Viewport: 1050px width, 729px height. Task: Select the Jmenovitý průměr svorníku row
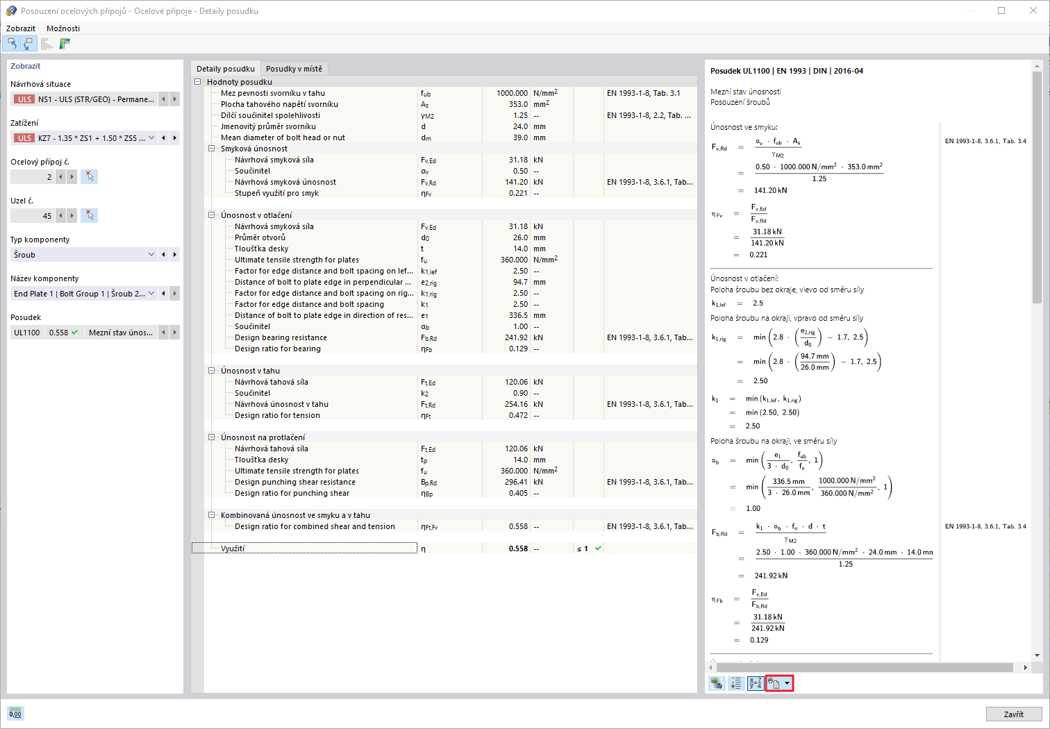point(444,126)
